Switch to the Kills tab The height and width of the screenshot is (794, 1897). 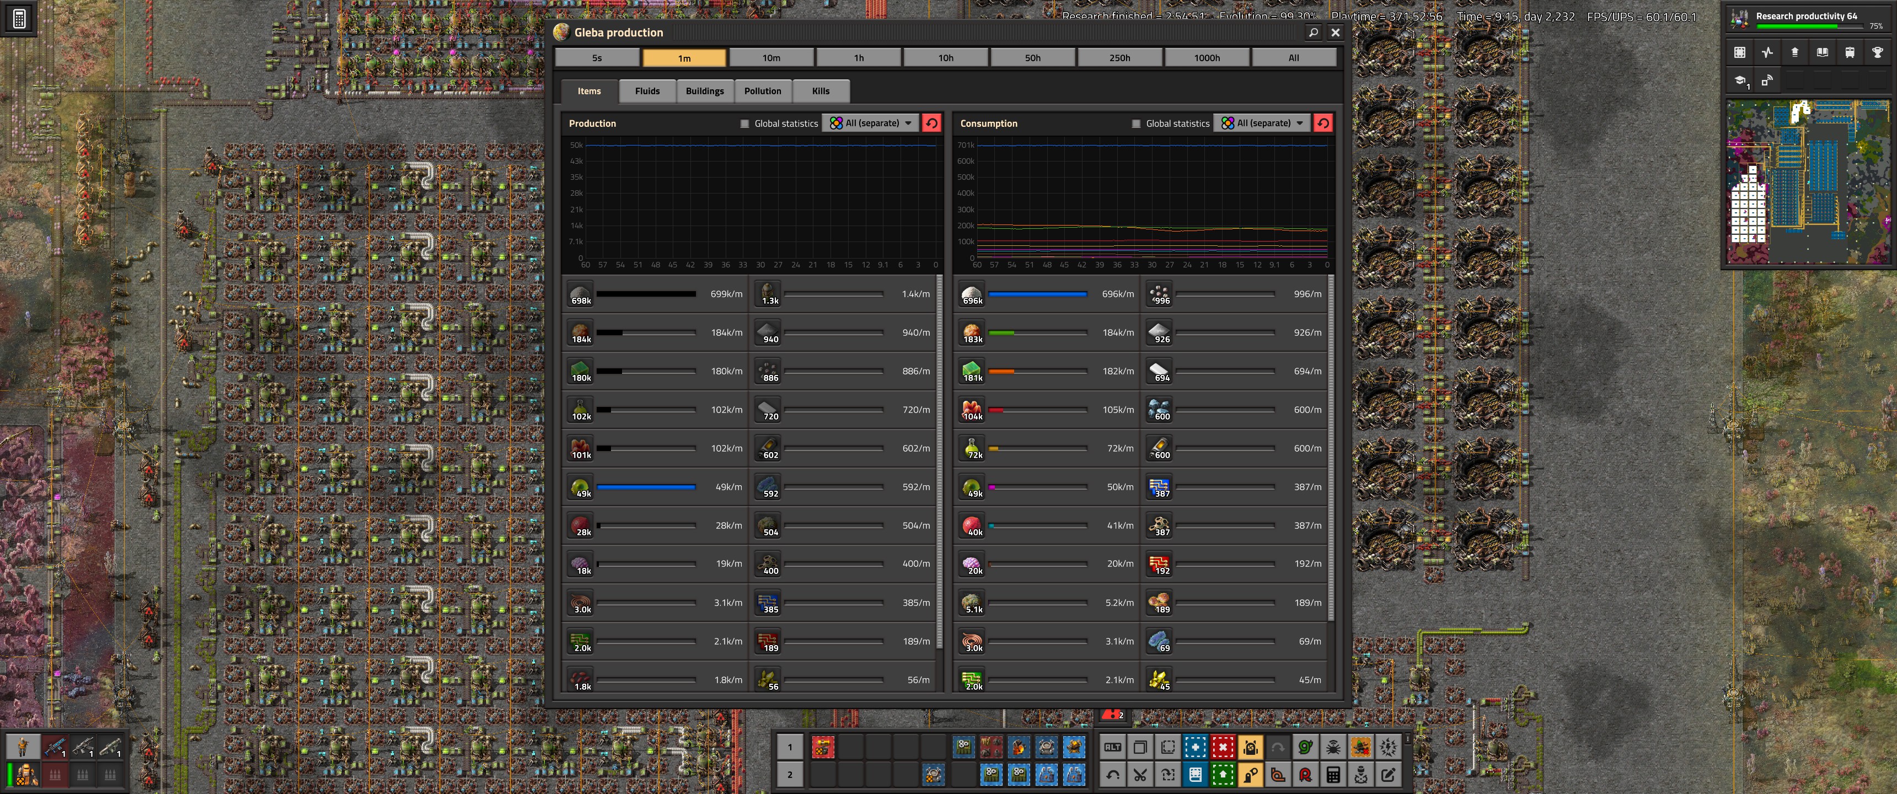point(821,90)
